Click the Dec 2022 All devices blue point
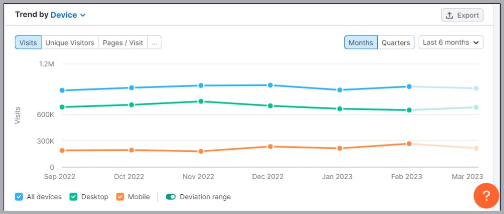This screenshot has height=214, width=504. (270, 85)
